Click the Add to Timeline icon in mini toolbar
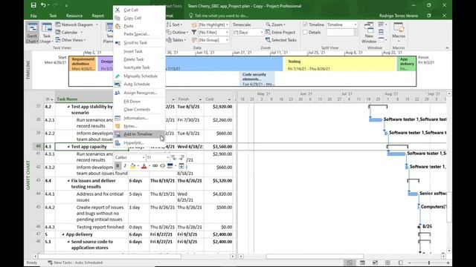476x267 pixels. (x=181, y=165)
